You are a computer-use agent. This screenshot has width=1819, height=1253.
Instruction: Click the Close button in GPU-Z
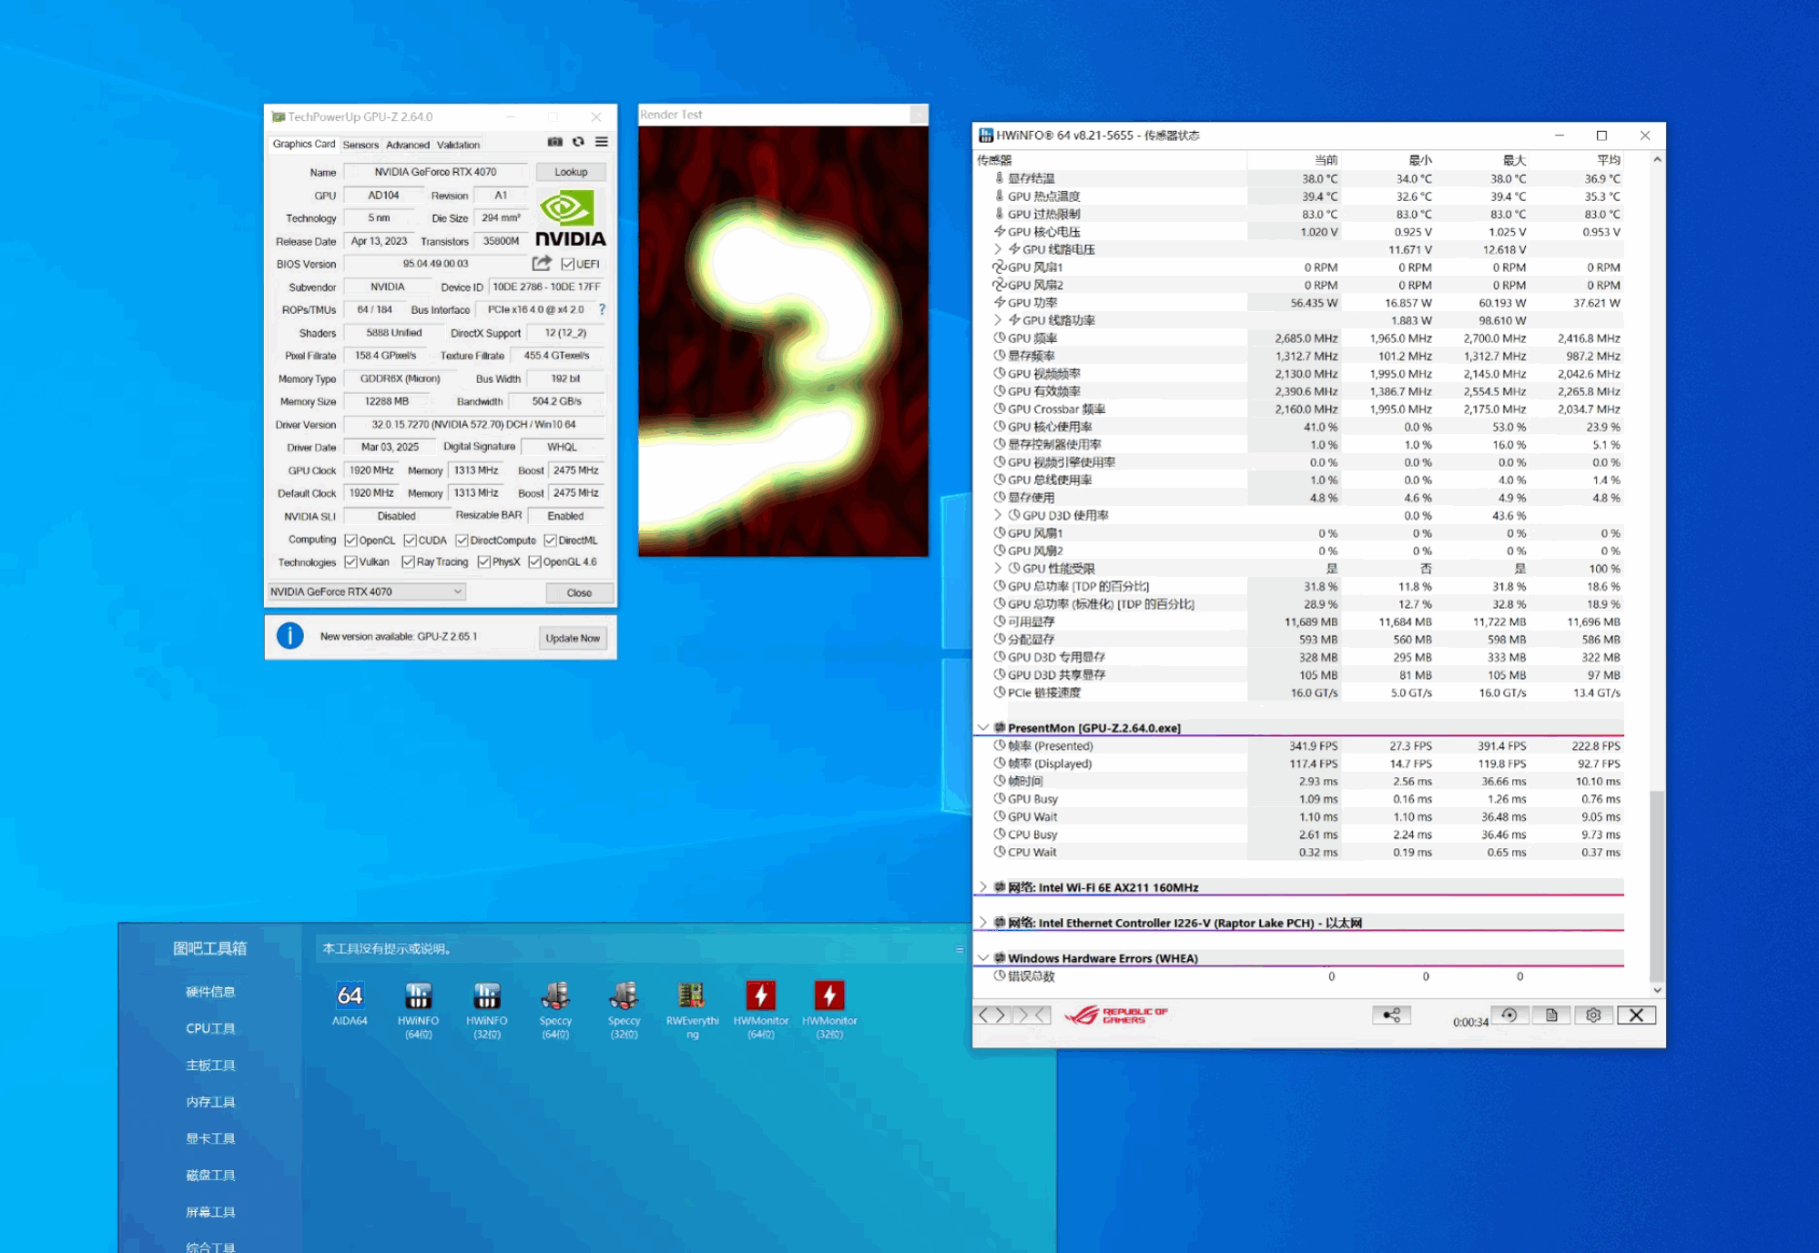[x=579, y=592]
